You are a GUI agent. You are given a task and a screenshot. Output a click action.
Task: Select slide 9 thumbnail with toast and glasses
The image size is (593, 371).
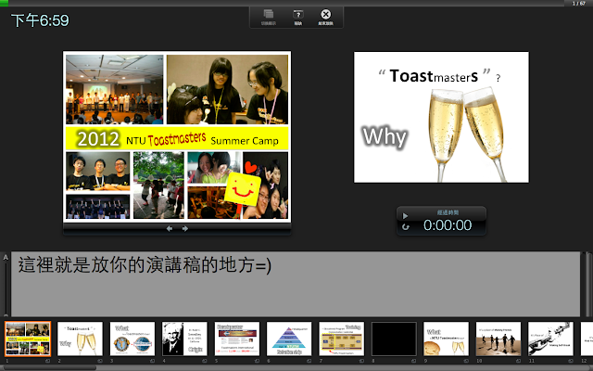pyautogui.click(x=446, y=339)
